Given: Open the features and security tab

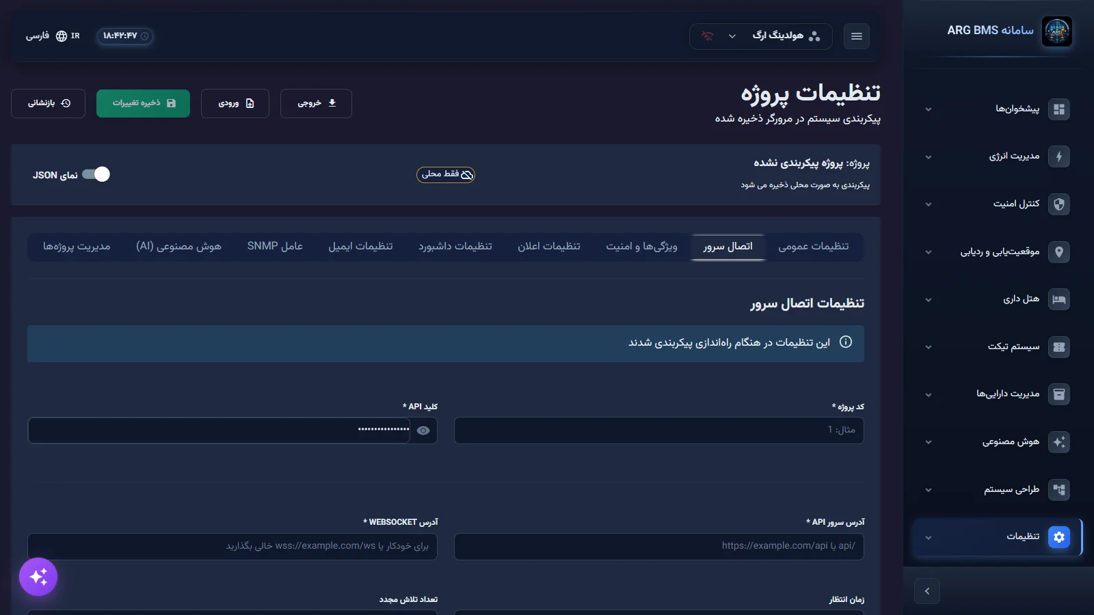Looking at the screenshot, I should [x=641, y=247].
